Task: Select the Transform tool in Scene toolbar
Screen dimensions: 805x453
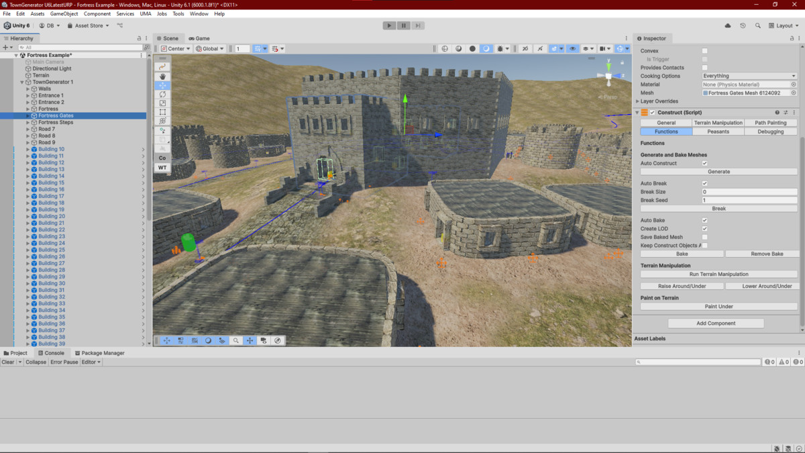Action: click(162, 121)
